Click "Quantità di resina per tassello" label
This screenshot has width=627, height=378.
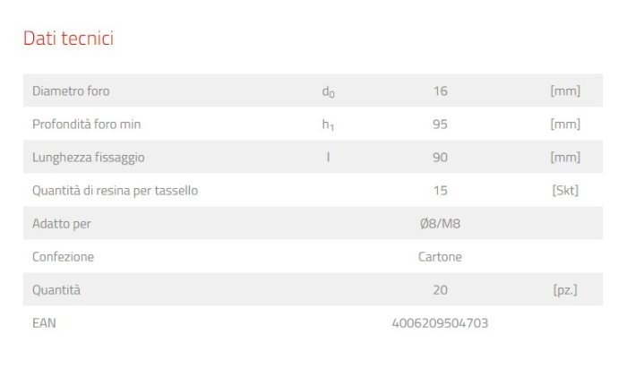click(x=115, y=191)
